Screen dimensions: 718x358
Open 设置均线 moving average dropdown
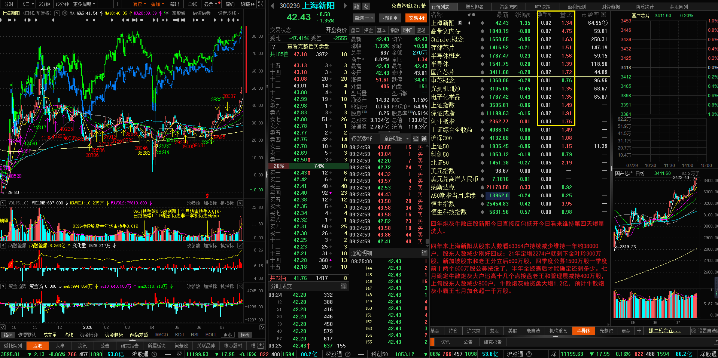[229, 13]
